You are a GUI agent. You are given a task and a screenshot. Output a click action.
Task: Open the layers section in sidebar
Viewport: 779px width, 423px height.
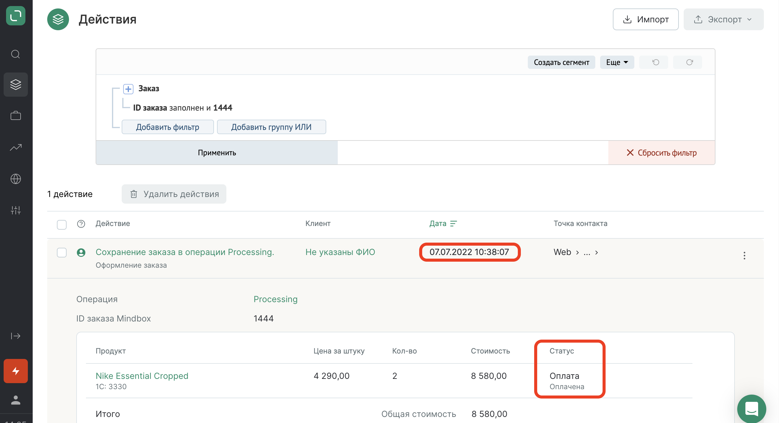point(16,85)
